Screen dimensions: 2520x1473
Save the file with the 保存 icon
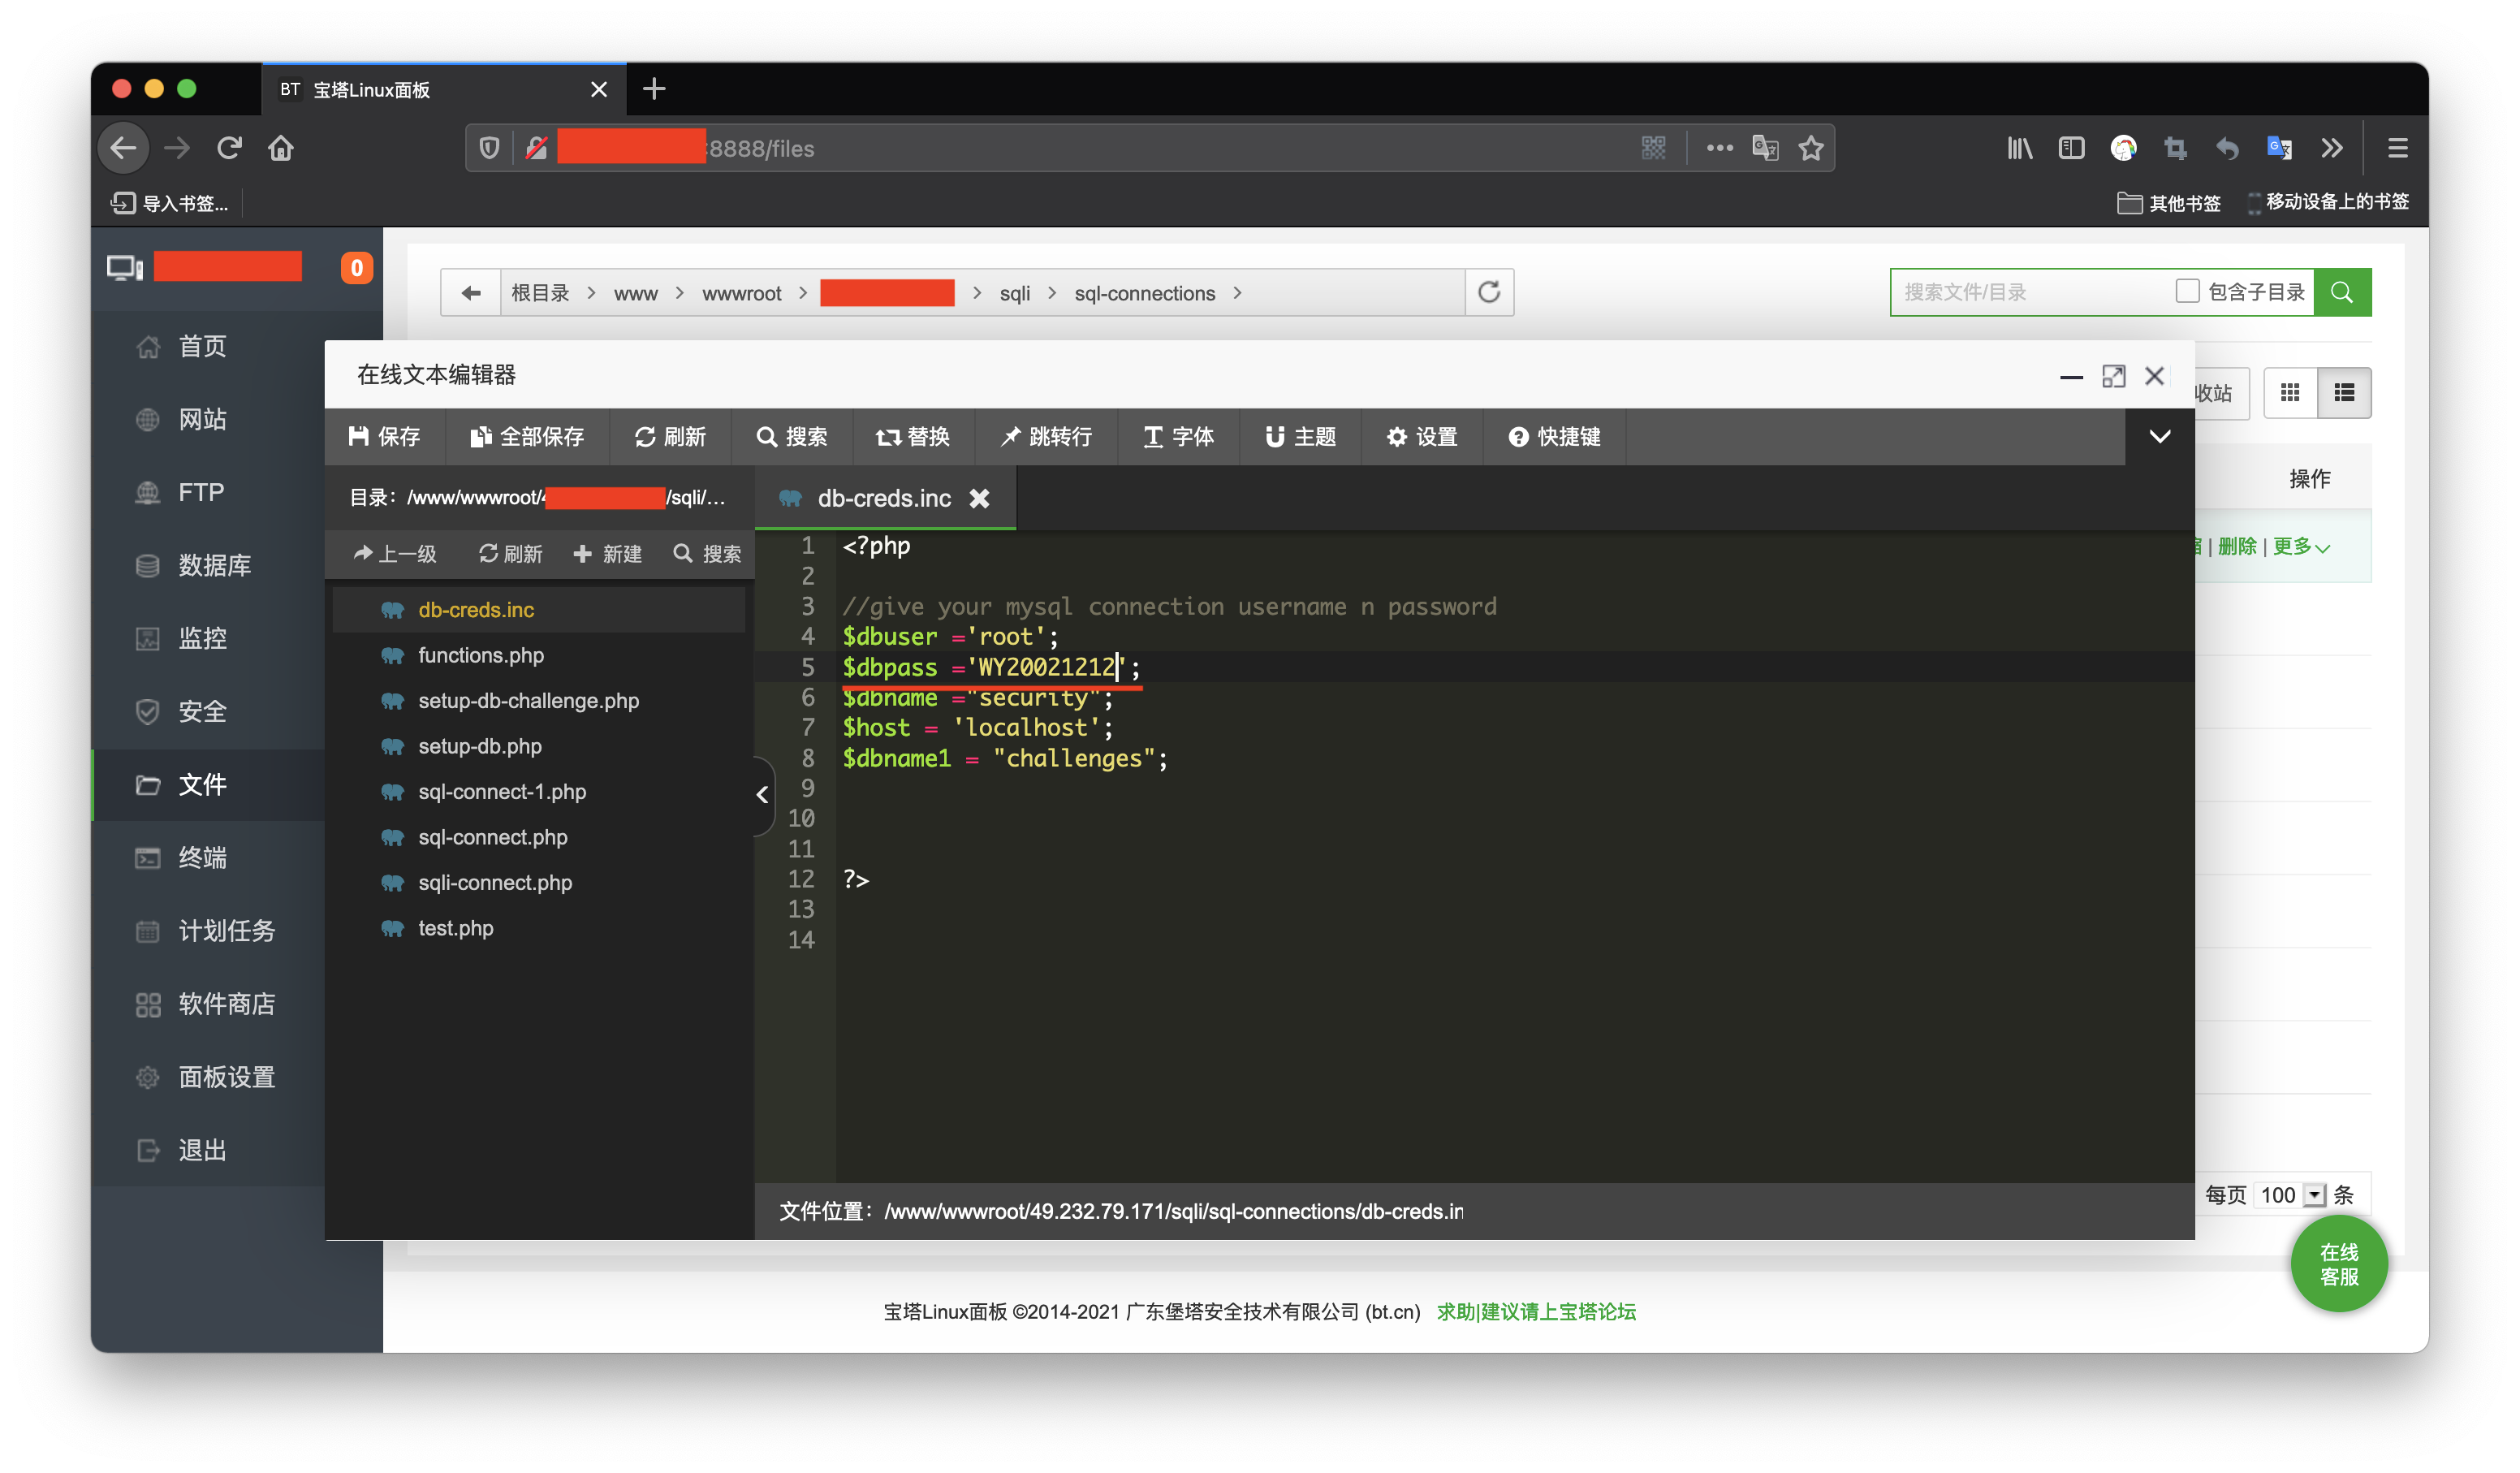point(384,436)
